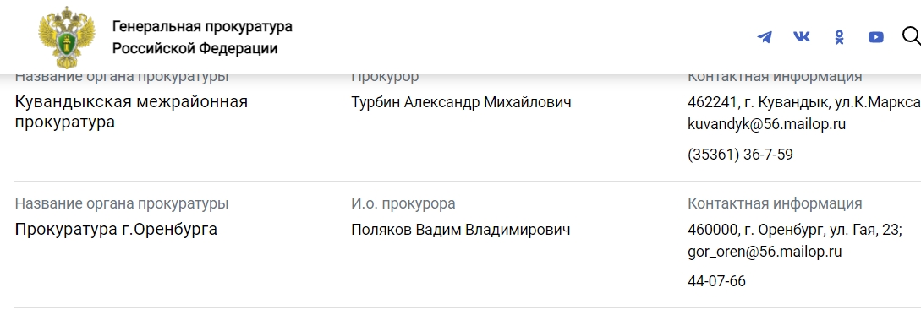Select Кувандыкская межрайонная прокуратура entry

132,112
